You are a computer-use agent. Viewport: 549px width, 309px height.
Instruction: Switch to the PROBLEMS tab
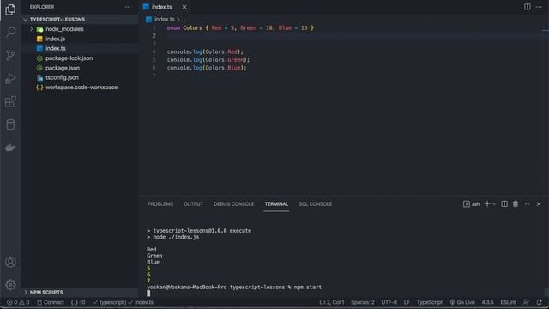point(160,204)
